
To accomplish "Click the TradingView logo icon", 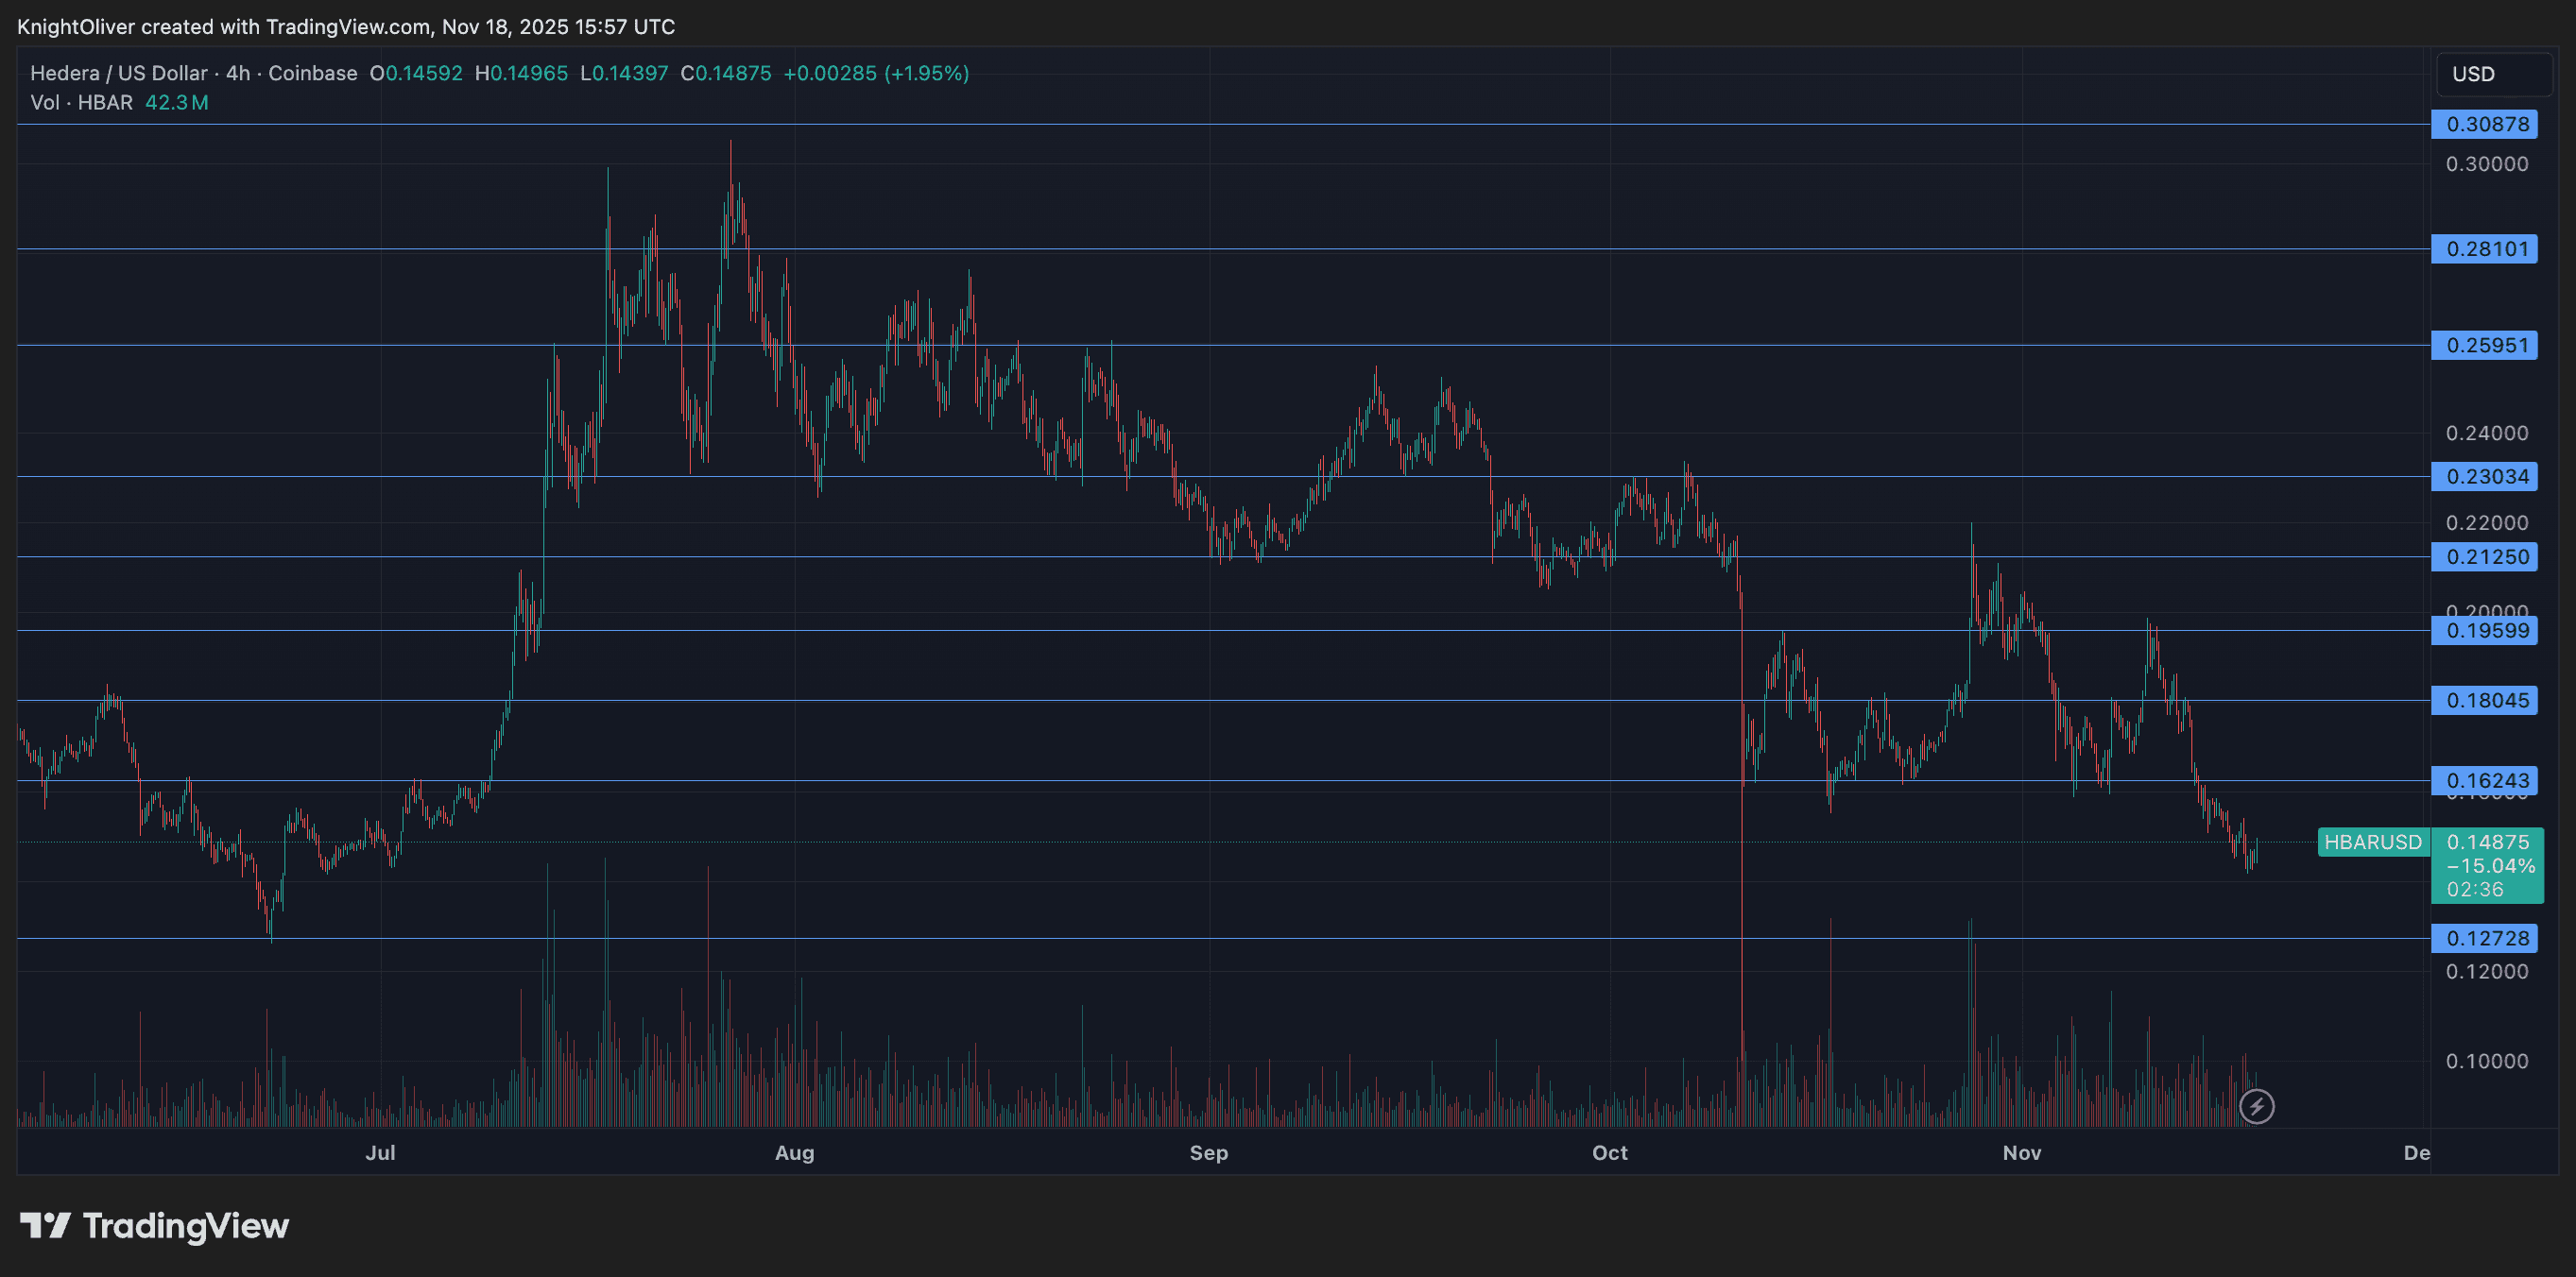I will (45, 1225).
